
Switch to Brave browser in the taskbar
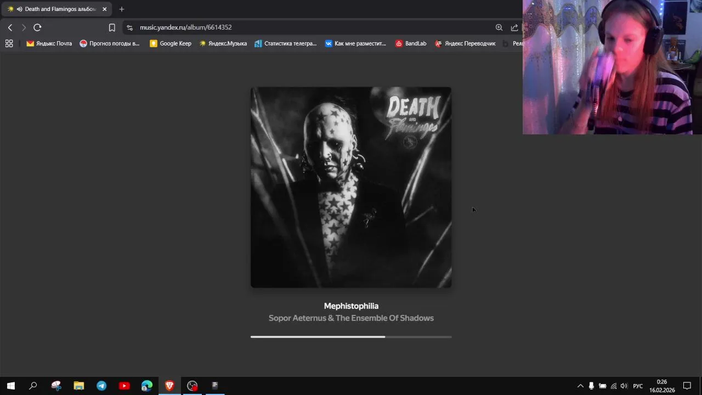click(169, 386)
